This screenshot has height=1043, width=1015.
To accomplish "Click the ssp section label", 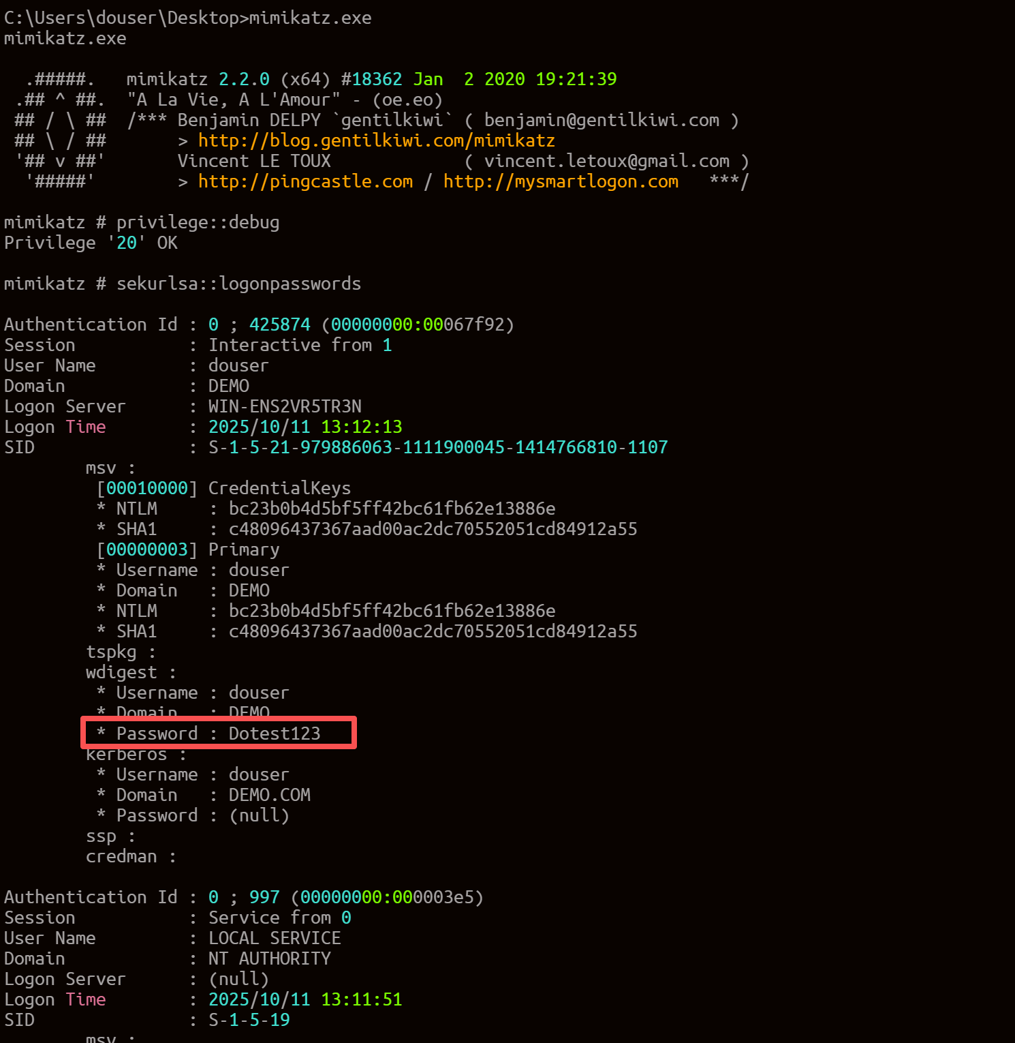I will 101,836.
